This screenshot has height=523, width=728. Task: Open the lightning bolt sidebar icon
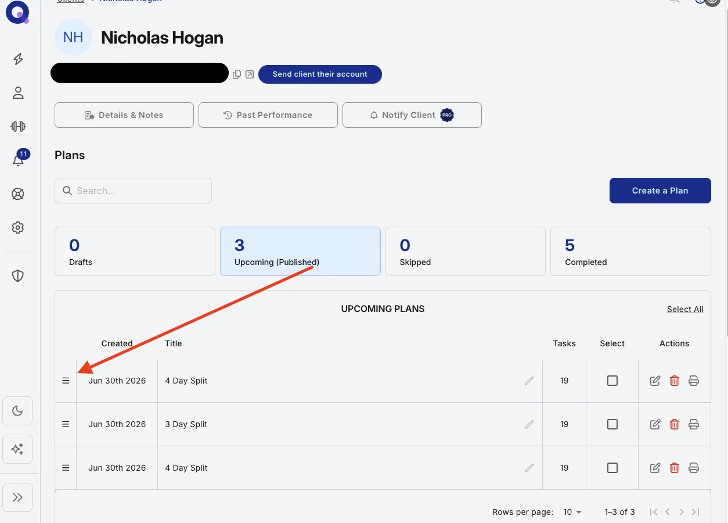tap(18, 59)
